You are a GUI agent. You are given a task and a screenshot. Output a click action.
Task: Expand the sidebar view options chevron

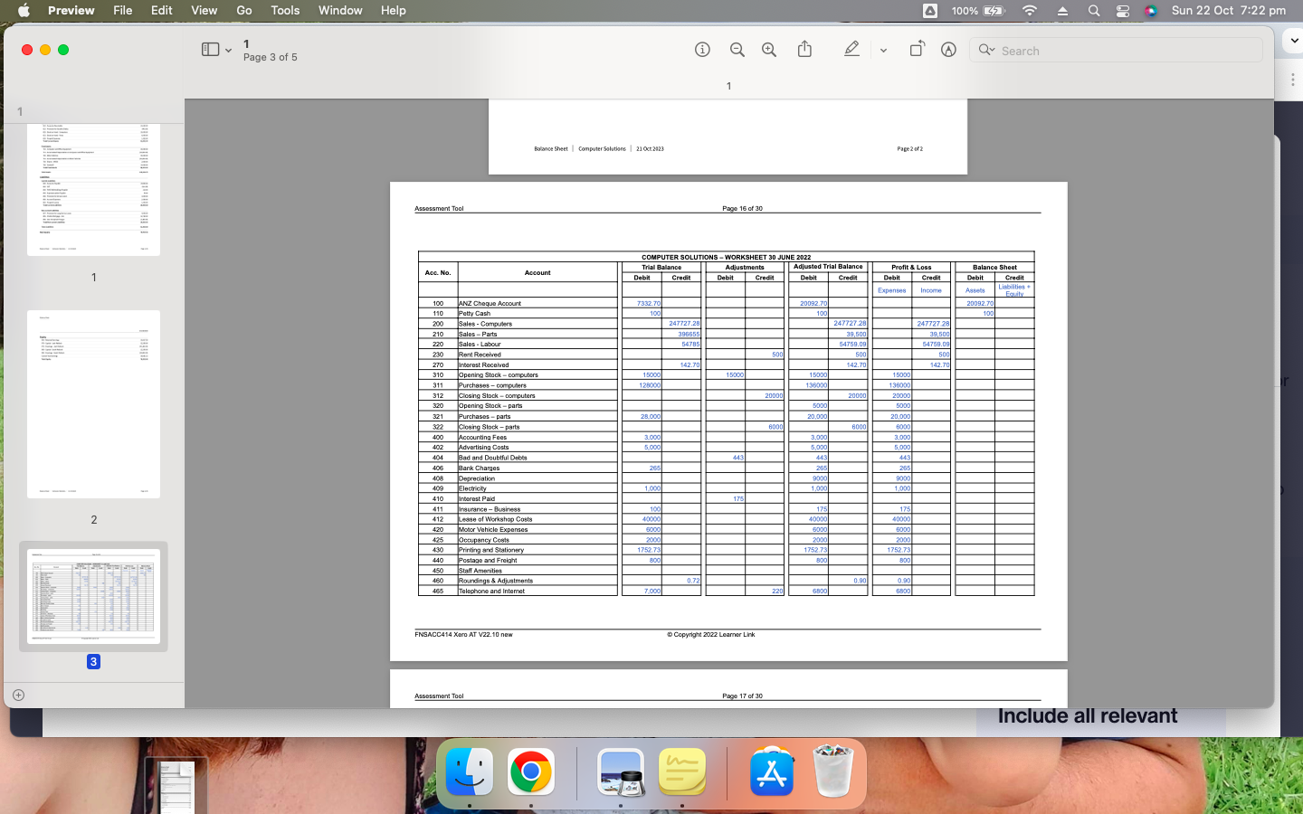coord(229,50)
